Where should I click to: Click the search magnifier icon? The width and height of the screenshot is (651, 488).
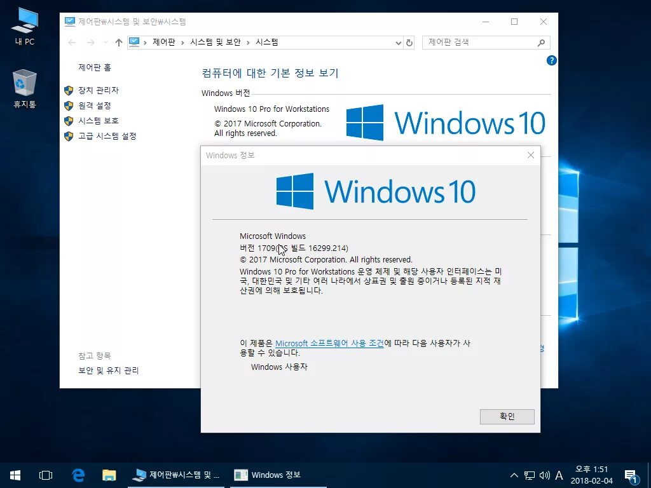click(x=541, y=43)
